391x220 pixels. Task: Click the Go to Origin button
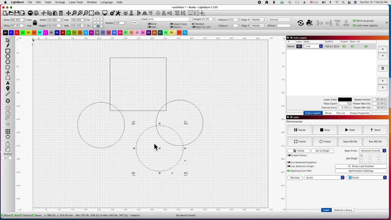[322, 151]
